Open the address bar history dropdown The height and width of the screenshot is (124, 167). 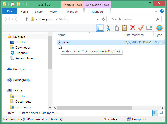[x=98, y=19]
